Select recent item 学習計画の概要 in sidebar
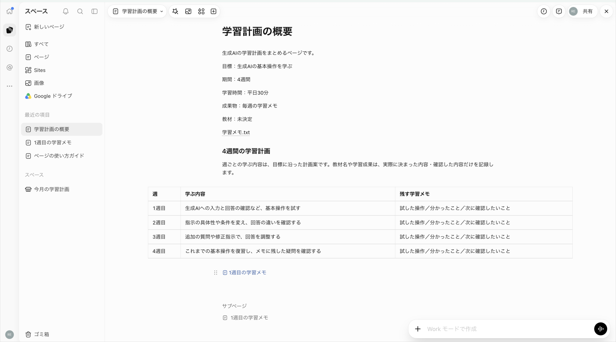The image size is (616, 342). pyautogui.click(x=62, y=129)
